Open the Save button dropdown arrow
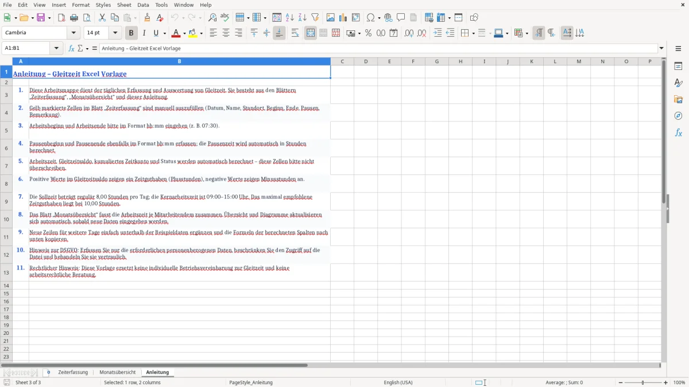This screenshot has height=387, width=689. pyautogui.click(x=49, y=18)
